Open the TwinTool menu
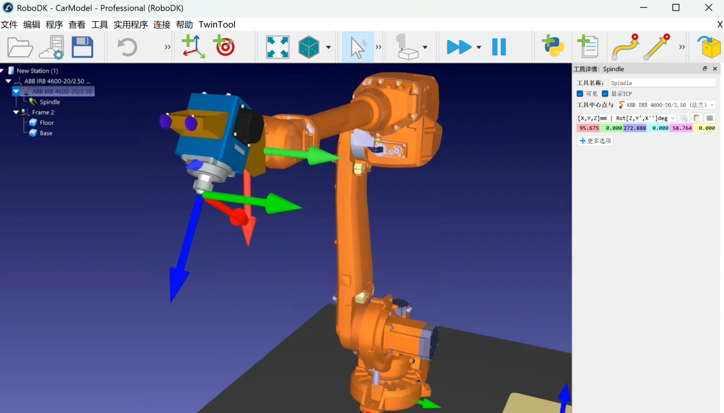Image resolution: width=724 pixels, height=413 pixels. 217,25
